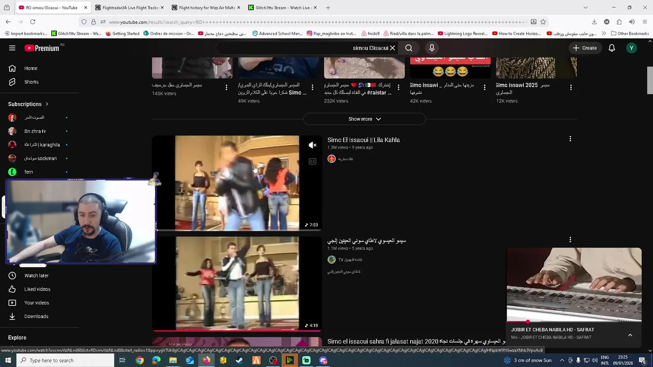This screenshot has width=653, height=367.
Task: Open a new browser tab
Action: point(328,8)
